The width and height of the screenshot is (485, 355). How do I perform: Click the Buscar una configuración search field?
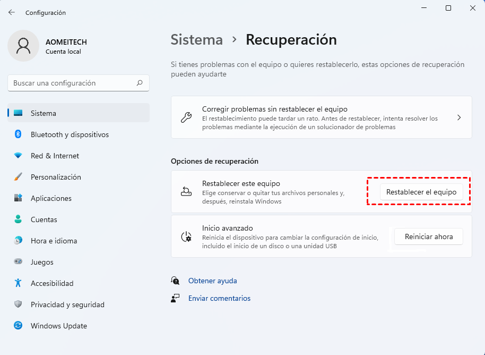tap(72, 83)
